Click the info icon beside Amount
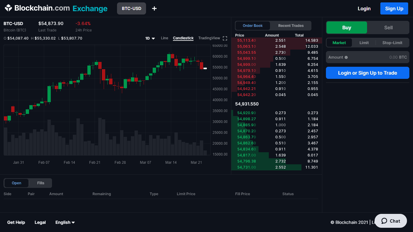Image resolution: width=413 pixels, height=232 pixels. click(346, 57)
